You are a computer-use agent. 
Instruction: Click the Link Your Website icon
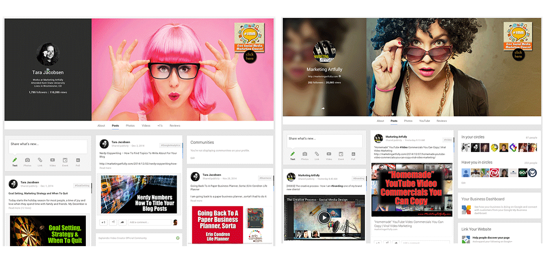(x=466, y=240)
